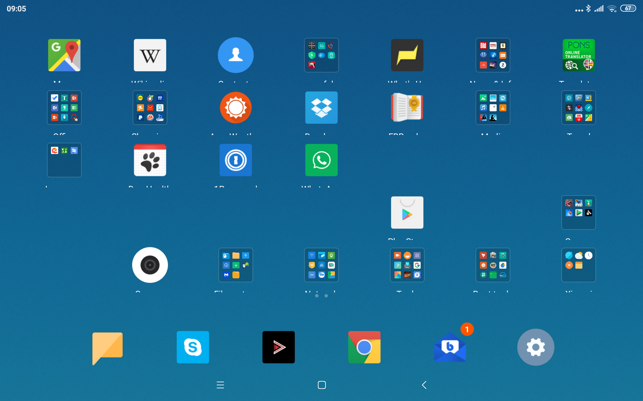Open the games folder below Travel

[x=579, y=213]
